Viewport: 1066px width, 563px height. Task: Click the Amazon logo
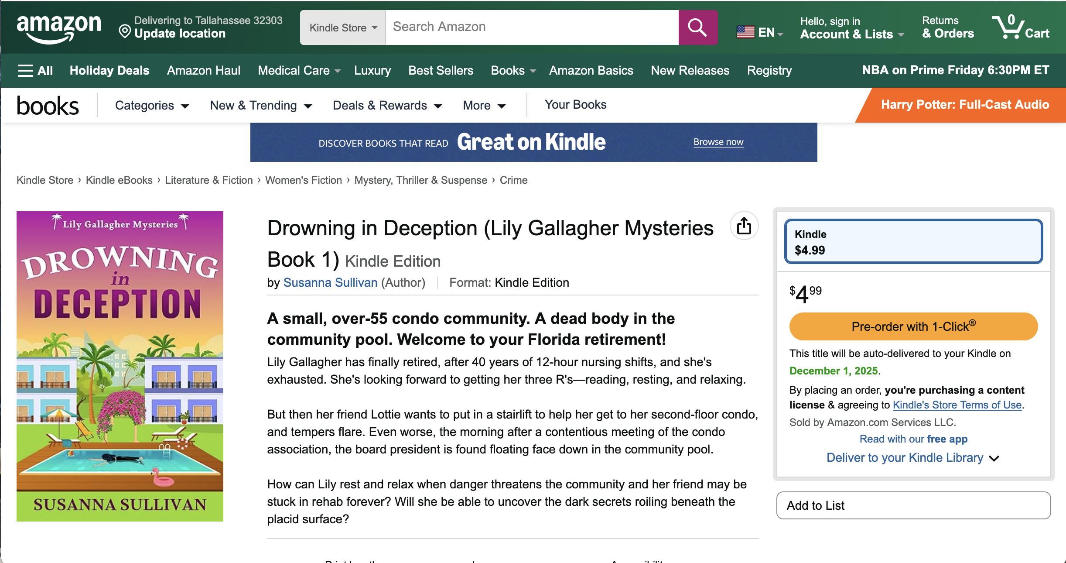pos(59,27)
